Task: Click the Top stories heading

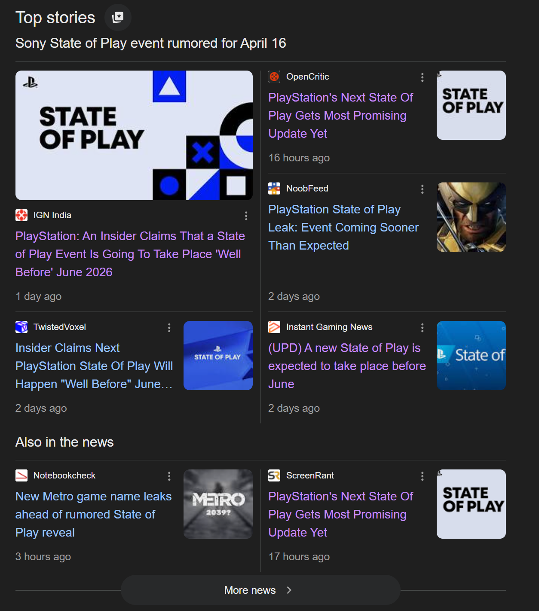Action: [x=55, y=18]
